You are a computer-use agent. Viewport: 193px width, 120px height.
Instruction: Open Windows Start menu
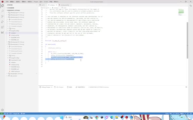[61, 117]
